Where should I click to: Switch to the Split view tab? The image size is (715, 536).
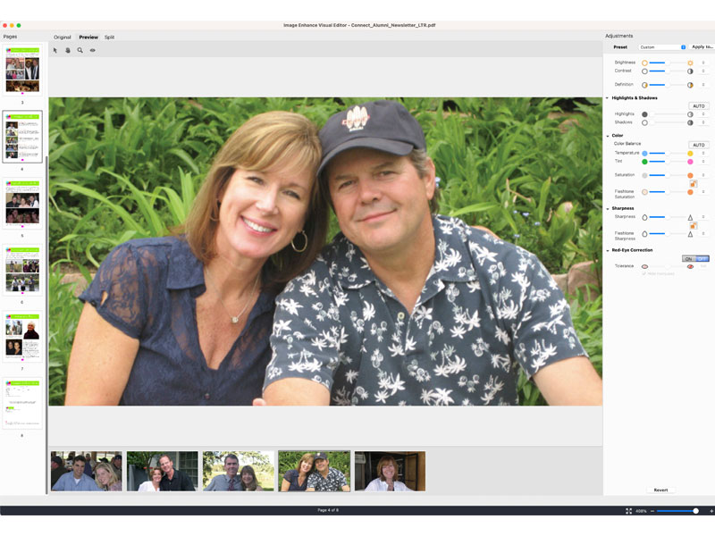(x=109, y=38)
